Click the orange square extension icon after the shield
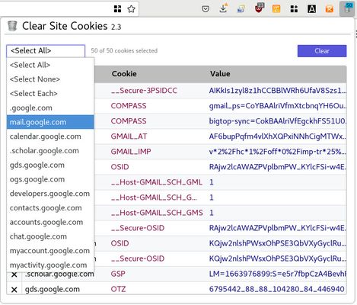The image size is (357, 305). (x=276, y=9)
